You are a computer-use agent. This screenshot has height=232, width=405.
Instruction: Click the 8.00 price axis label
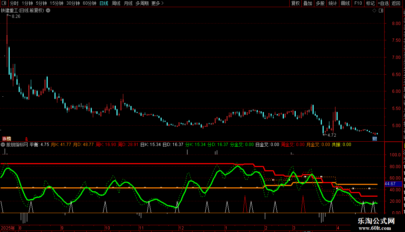point(396,24)
